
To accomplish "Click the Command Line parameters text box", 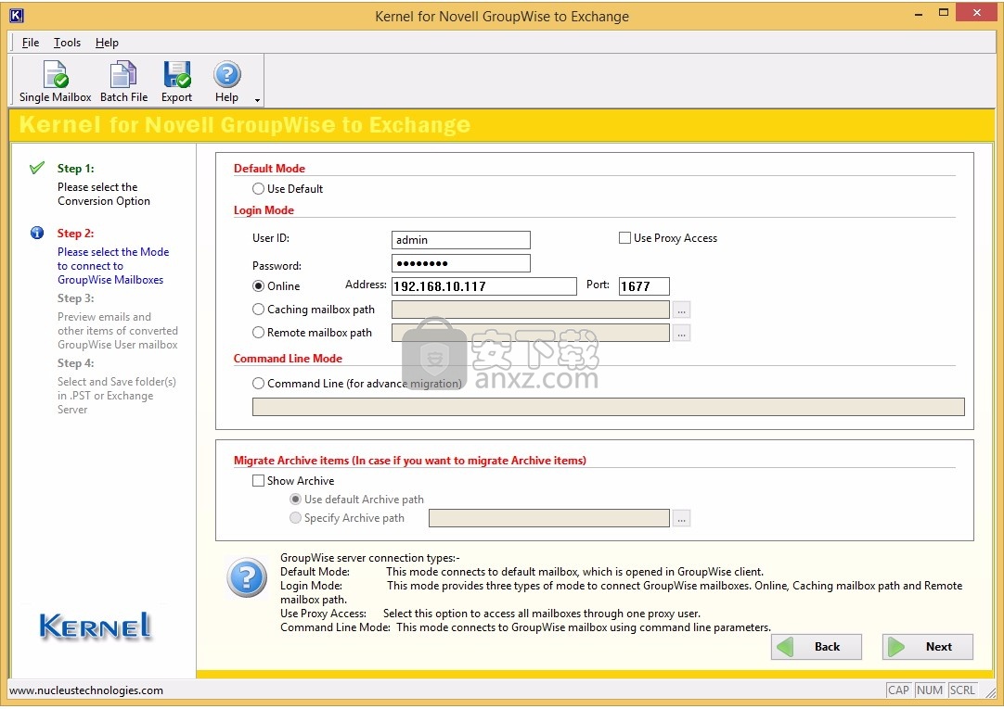I will pyautogui.click(x=609, y=407).
